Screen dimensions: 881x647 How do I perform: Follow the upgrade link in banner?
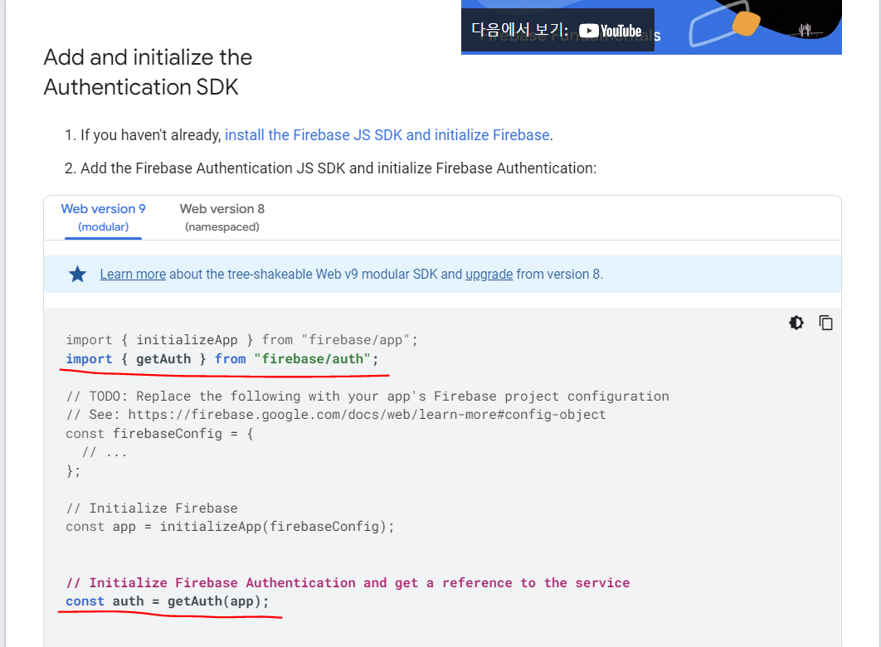coord(489,274)
